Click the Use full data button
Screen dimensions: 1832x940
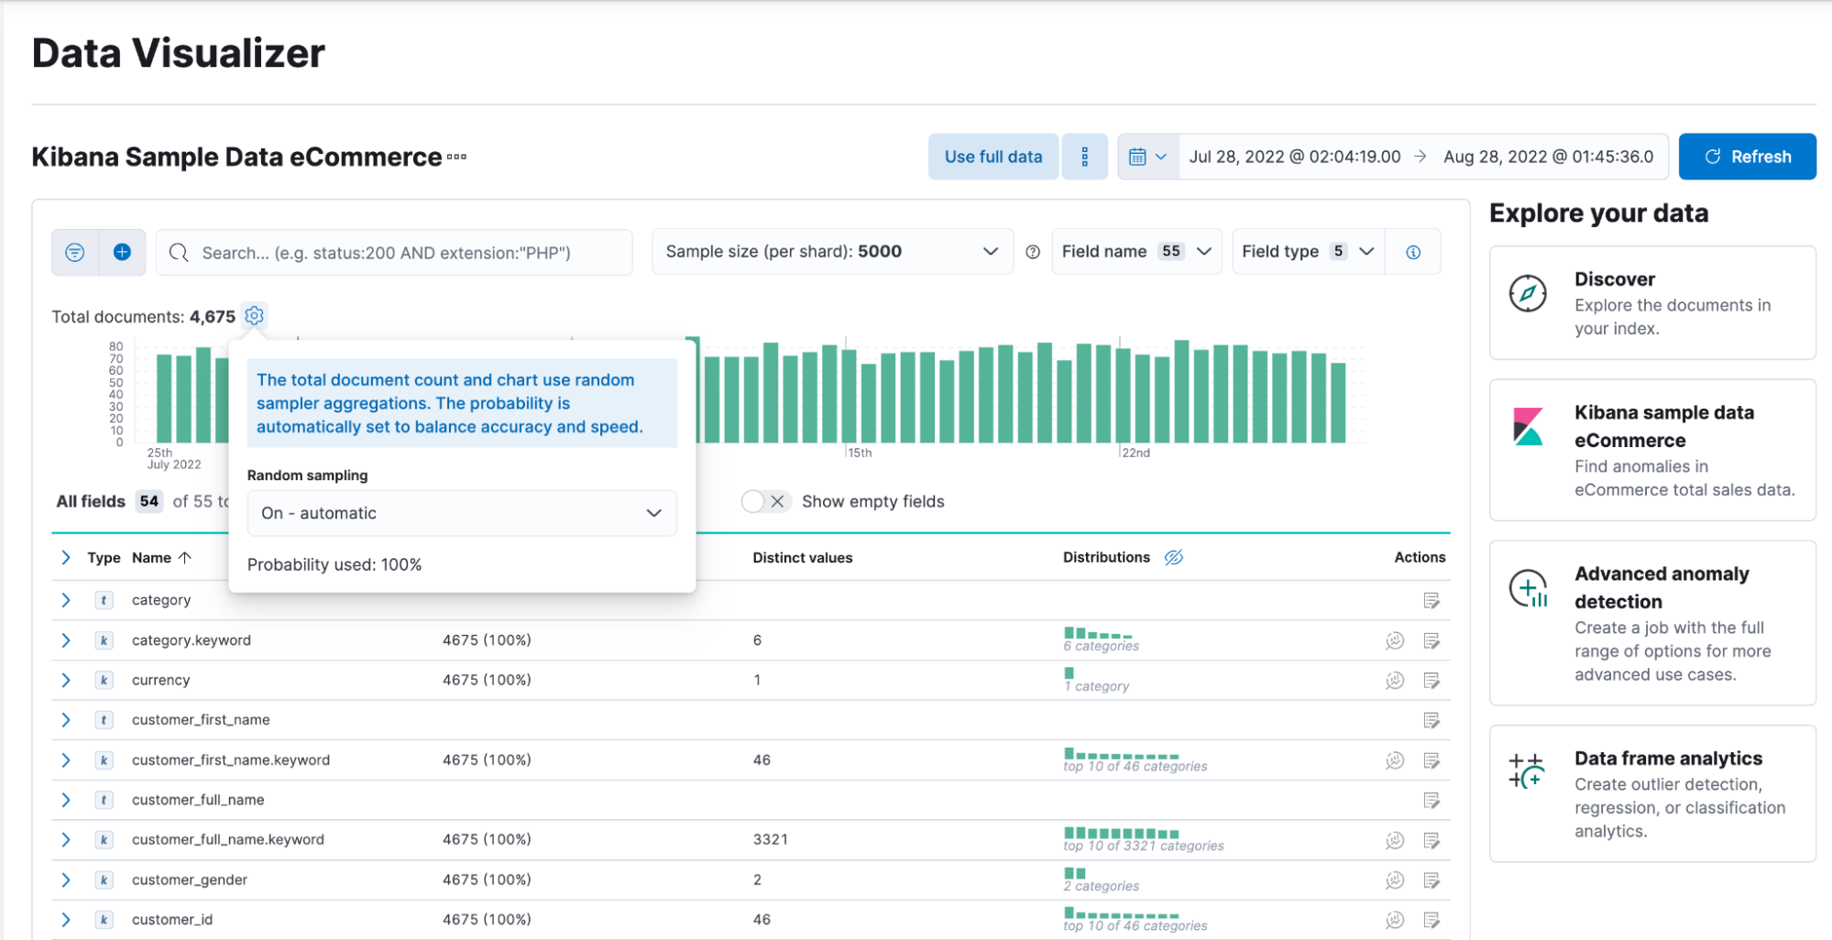993,156
